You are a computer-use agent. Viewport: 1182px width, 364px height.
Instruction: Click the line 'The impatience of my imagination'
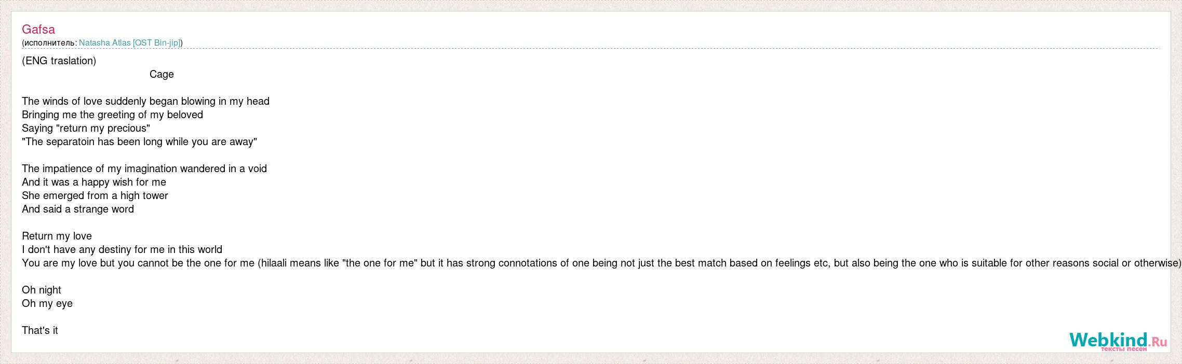144,169
